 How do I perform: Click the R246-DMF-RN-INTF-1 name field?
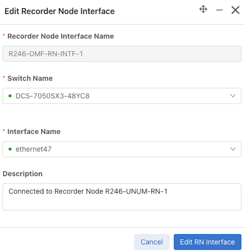point(122,54)
